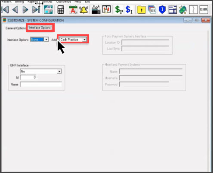The height and width of the screenshot is (173, 213).
Task: Click the EHR toolbar icon
Action: [204, 9]
